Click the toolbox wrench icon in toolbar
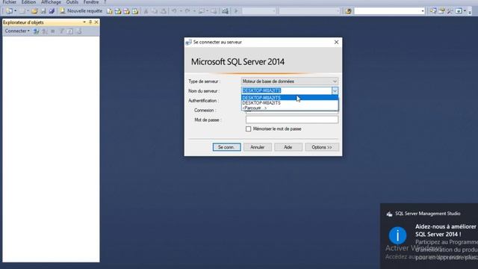Viewport: 478px width, 269px height. pos(450,11)
